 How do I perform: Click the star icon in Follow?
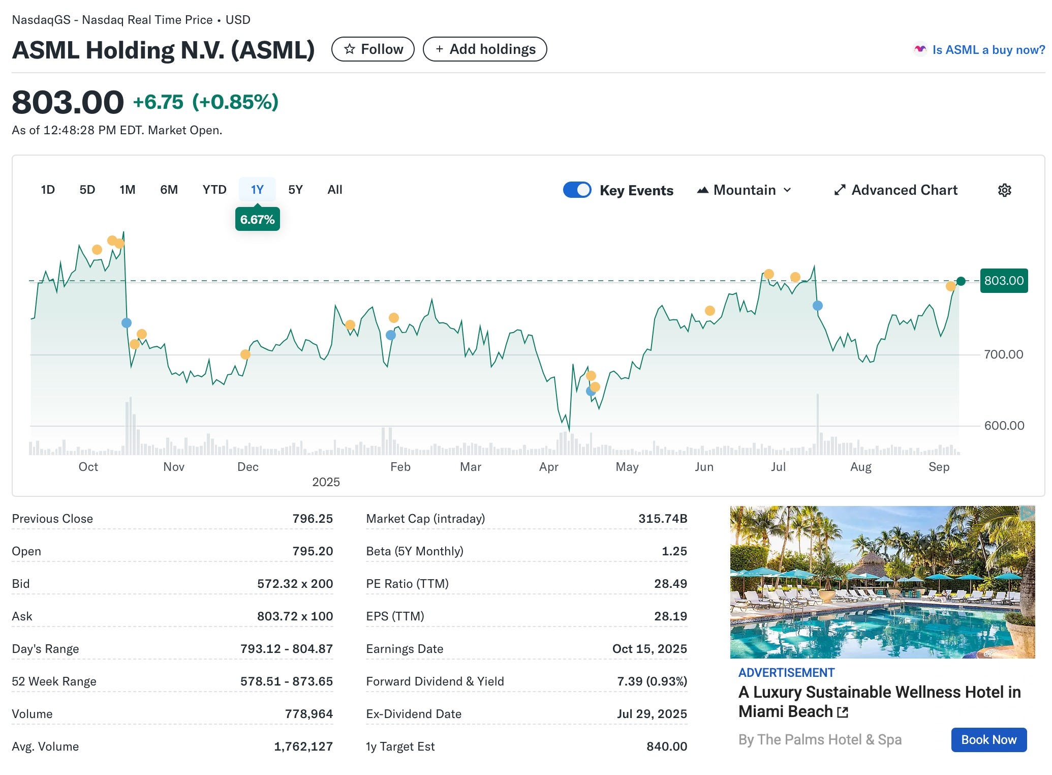click(349, 49)
